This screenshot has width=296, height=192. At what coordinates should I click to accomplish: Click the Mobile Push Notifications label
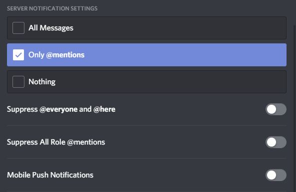(50, 175)
